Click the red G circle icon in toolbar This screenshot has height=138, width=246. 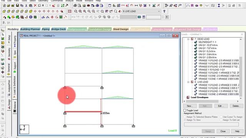(x=57, y=17)
